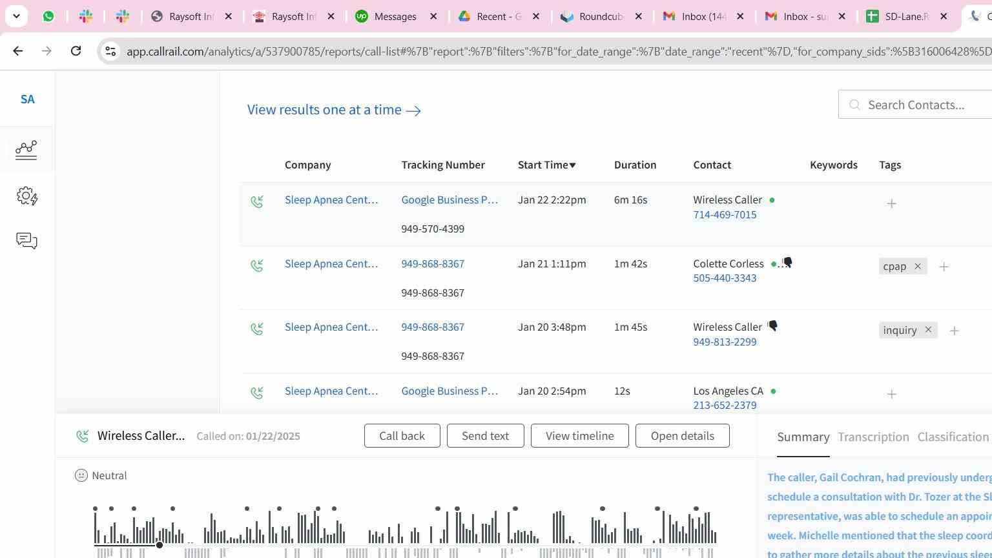Open the chat messages sidebar icon
Screen dimensions: 992x558
click(x=26, y=241)
